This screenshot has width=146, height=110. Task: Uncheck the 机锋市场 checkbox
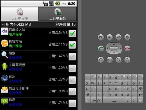pyautogui.click(x=72, y=45)
